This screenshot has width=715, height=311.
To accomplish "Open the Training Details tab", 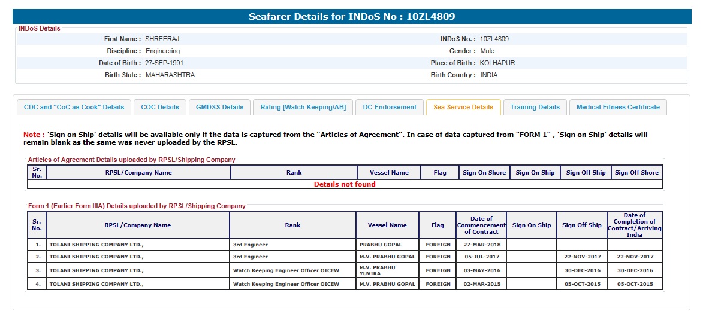I will pyautogui.click(x=535, y=107).
